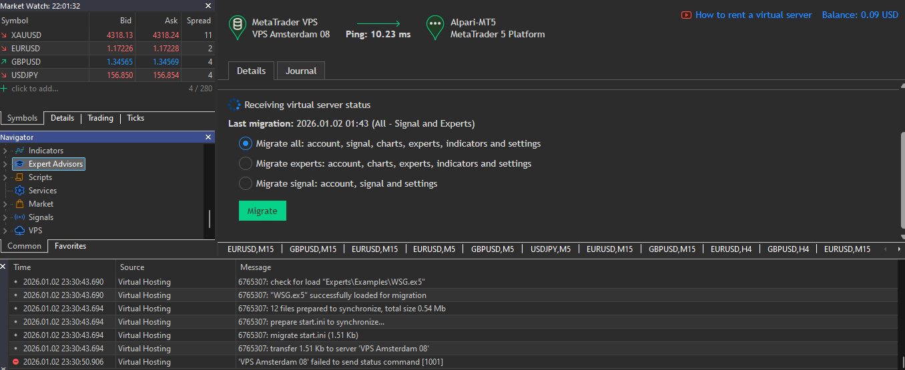The height and width of the screenshot is (370, 905).
Task: Click the Scripts scroll icon in Navigator
Action: [19, 177]
